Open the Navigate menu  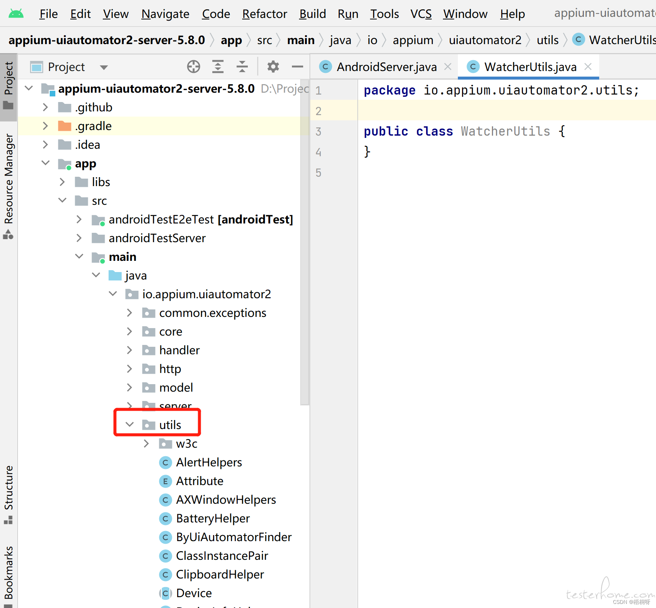click(165, 14)
